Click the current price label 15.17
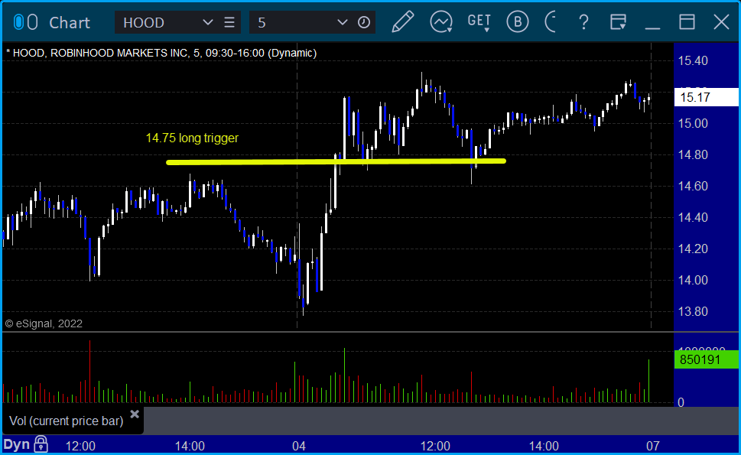 706,97
